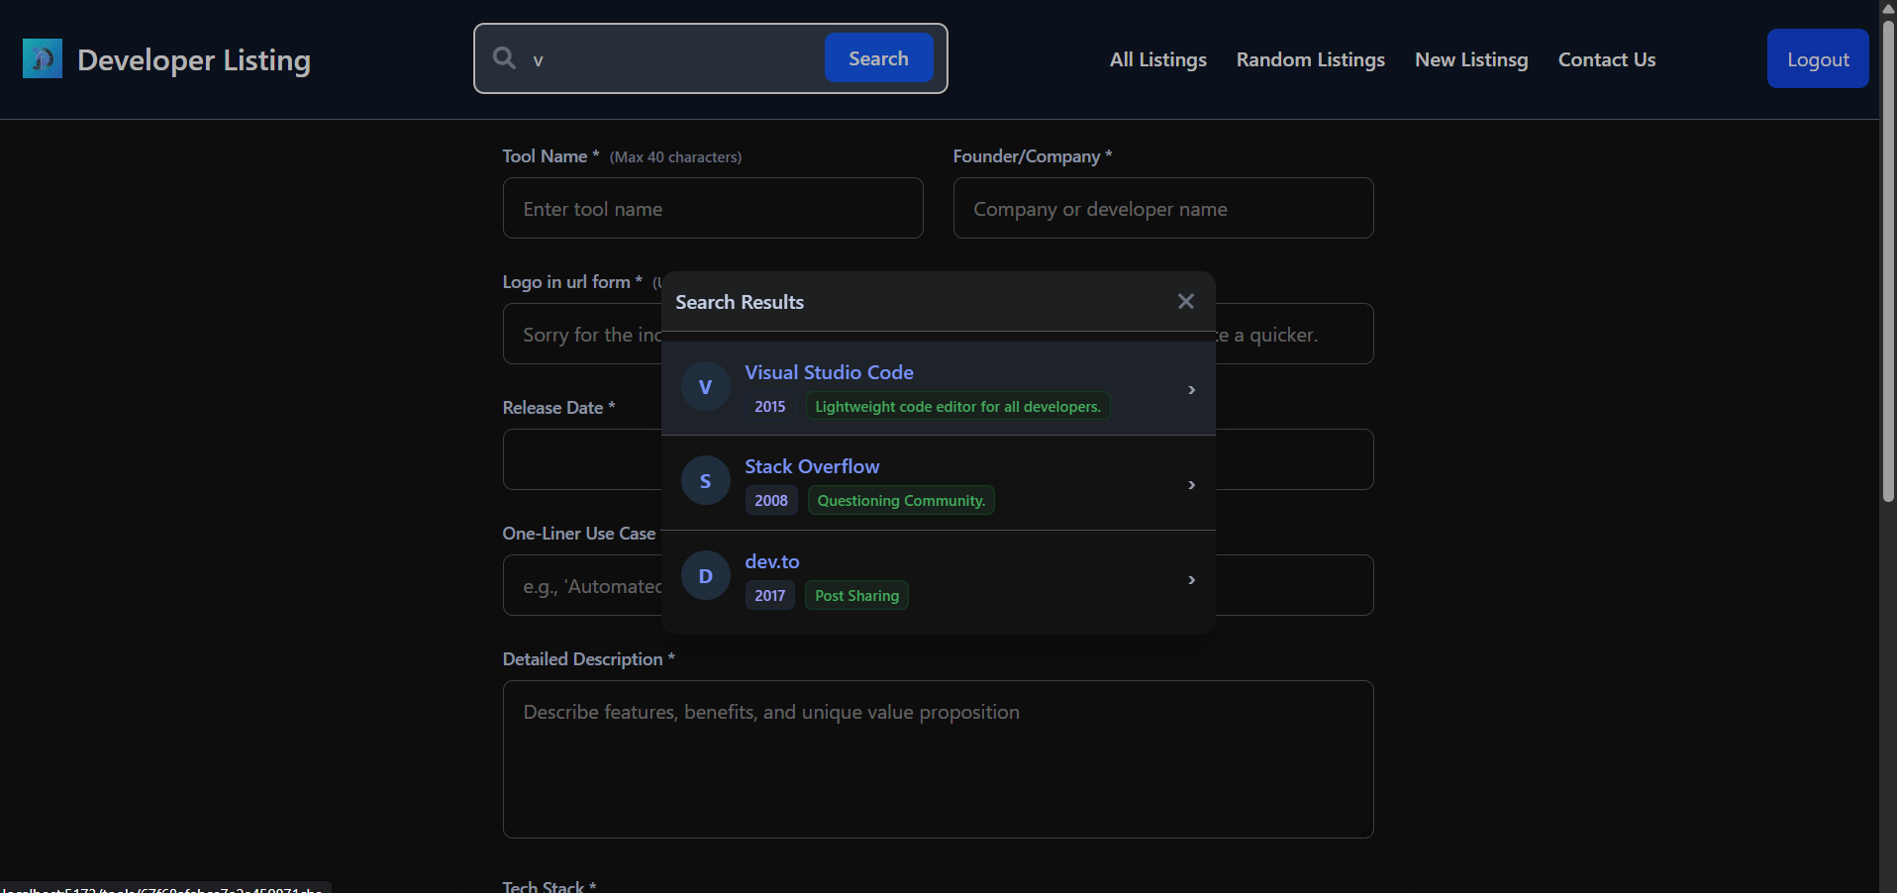This screenshot has height=893, width=1897.
Task: Click the Developer Listing site title
Action: click(194, 59)
